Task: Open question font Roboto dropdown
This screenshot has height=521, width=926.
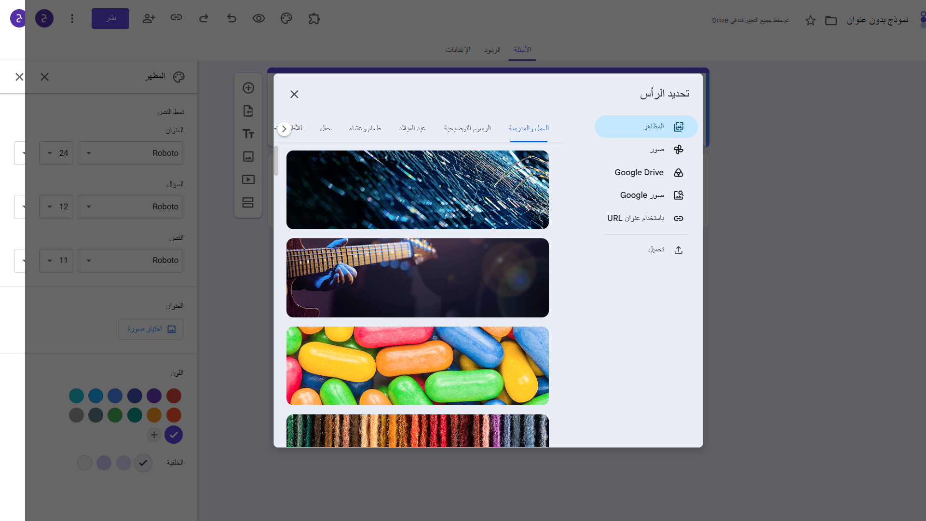Action: click(130, 207)
